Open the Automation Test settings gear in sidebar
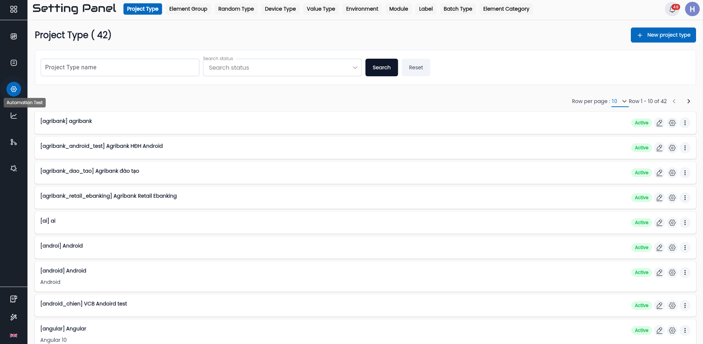The width and height of the screenshot is (703, 344). [x=14, y=89]
